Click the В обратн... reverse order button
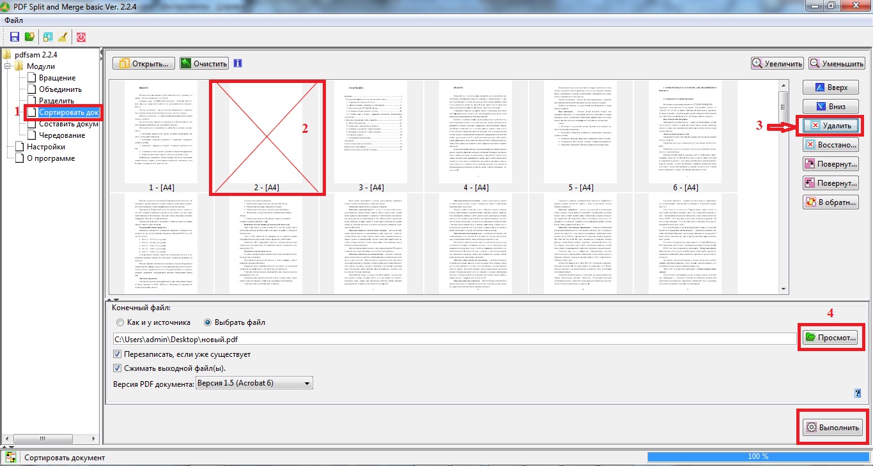The height and width of the screenshot is (466, 873). (830, 202)
